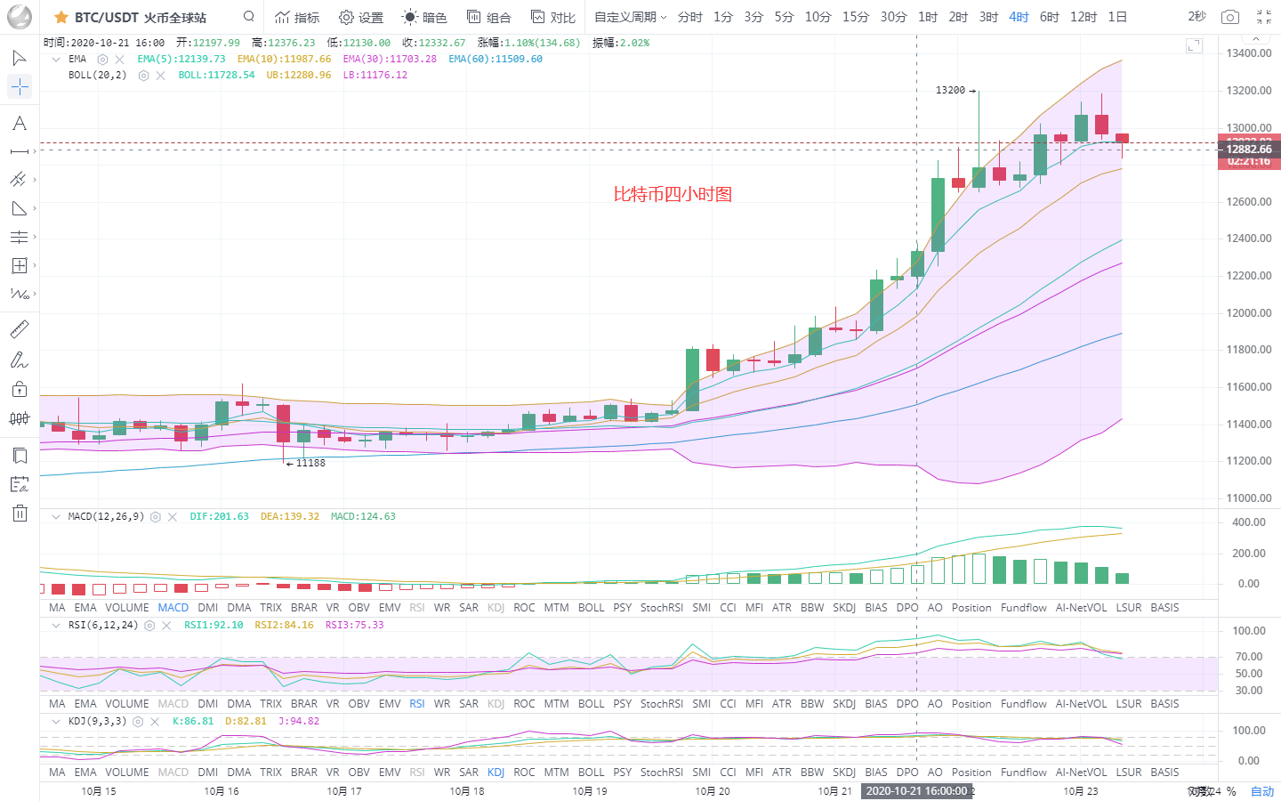Select StochRSI in the row below MACD panel
The width and height of the screenshot is (1281, 801).
click(661, 608)
